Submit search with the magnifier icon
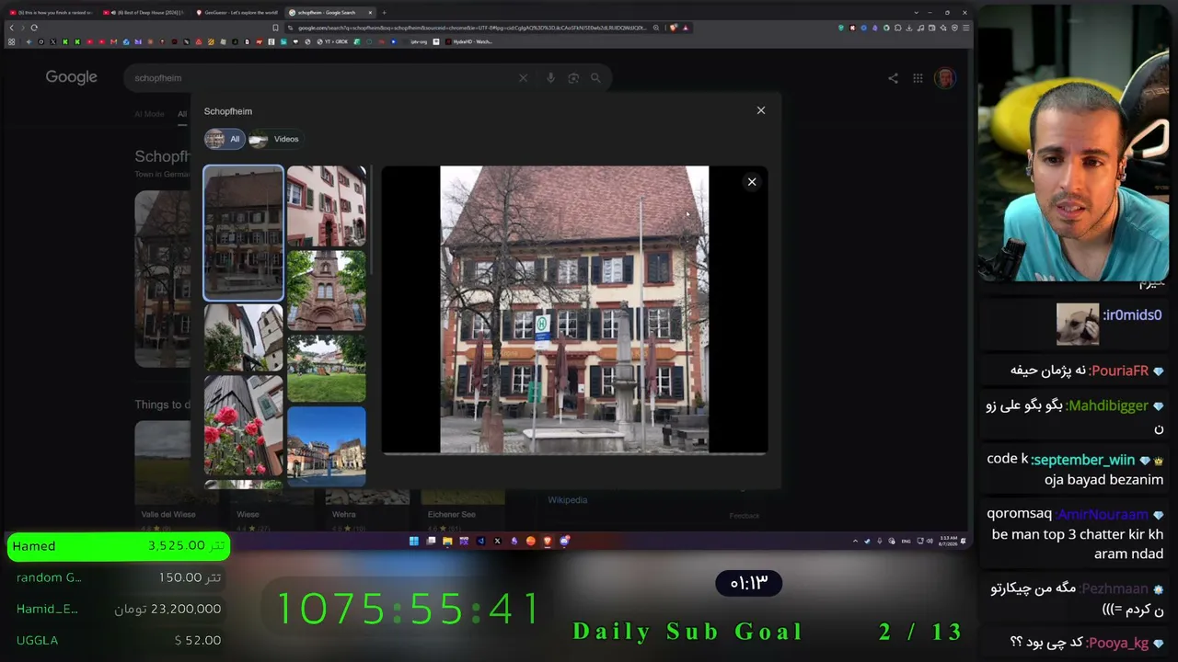This screenshot has height=662, width=1178. coord(595,78)
